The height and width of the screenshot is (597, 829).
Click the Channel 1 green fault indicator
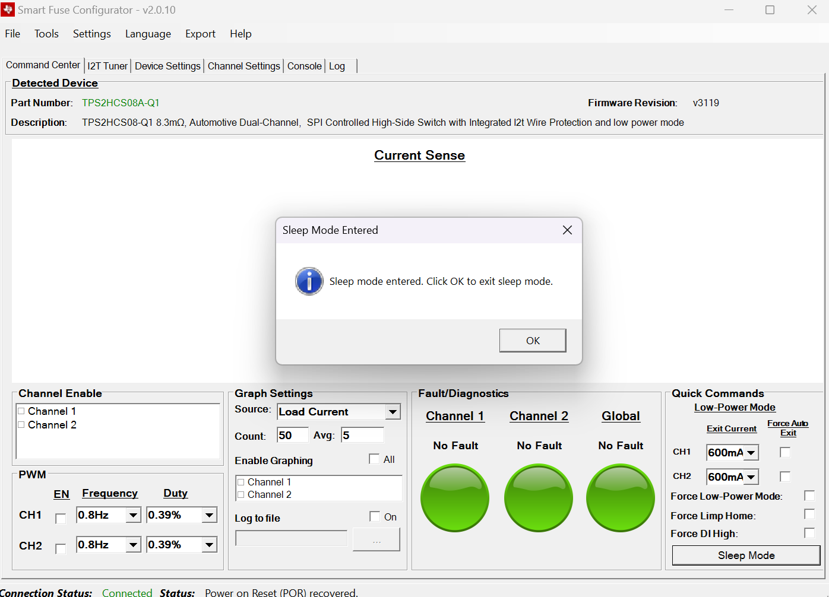tap(455, 498)
